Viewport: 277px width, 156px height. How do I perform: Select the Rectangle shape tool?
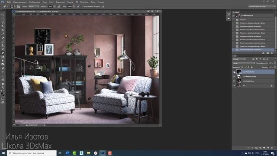[x=3, y=80]
